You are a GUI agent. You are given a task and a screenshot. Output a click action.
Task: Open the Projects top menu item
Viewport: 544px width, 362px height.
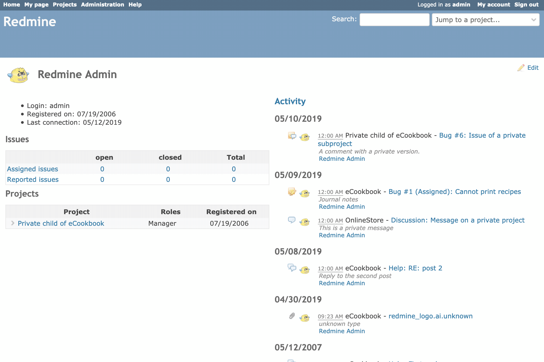tap(65, 5)
